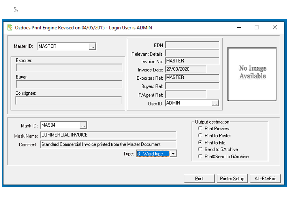Click the F/Agent Ref field
The image size is (303, 207).
click(186, 95)
